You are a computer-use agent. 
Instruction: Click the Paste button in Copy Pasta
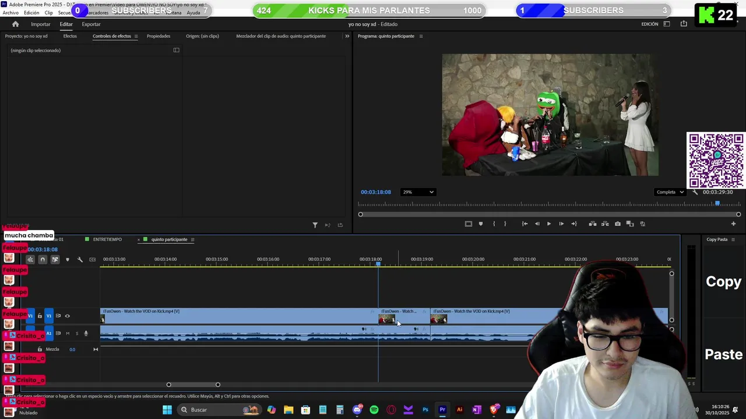724,354
